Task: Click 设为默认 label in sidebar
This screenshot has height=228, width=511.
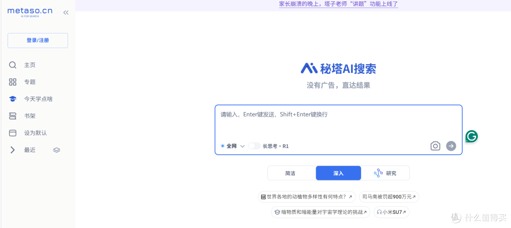Action: [x=35, y=133]
